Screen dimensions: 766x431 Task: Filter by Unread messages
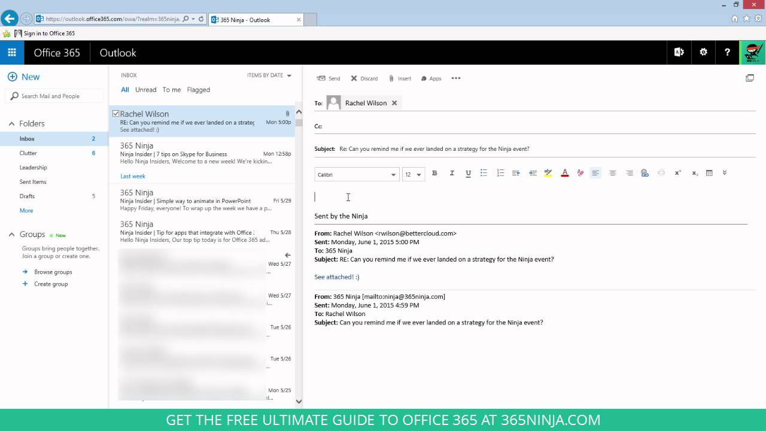[145, 90]
